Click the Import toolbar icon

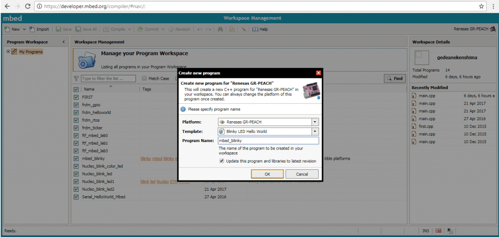[32, 29]
